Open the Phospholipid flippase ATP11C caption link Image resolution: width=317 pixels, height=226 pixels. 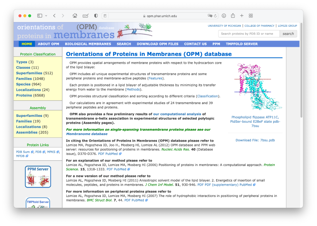[255, 122]
